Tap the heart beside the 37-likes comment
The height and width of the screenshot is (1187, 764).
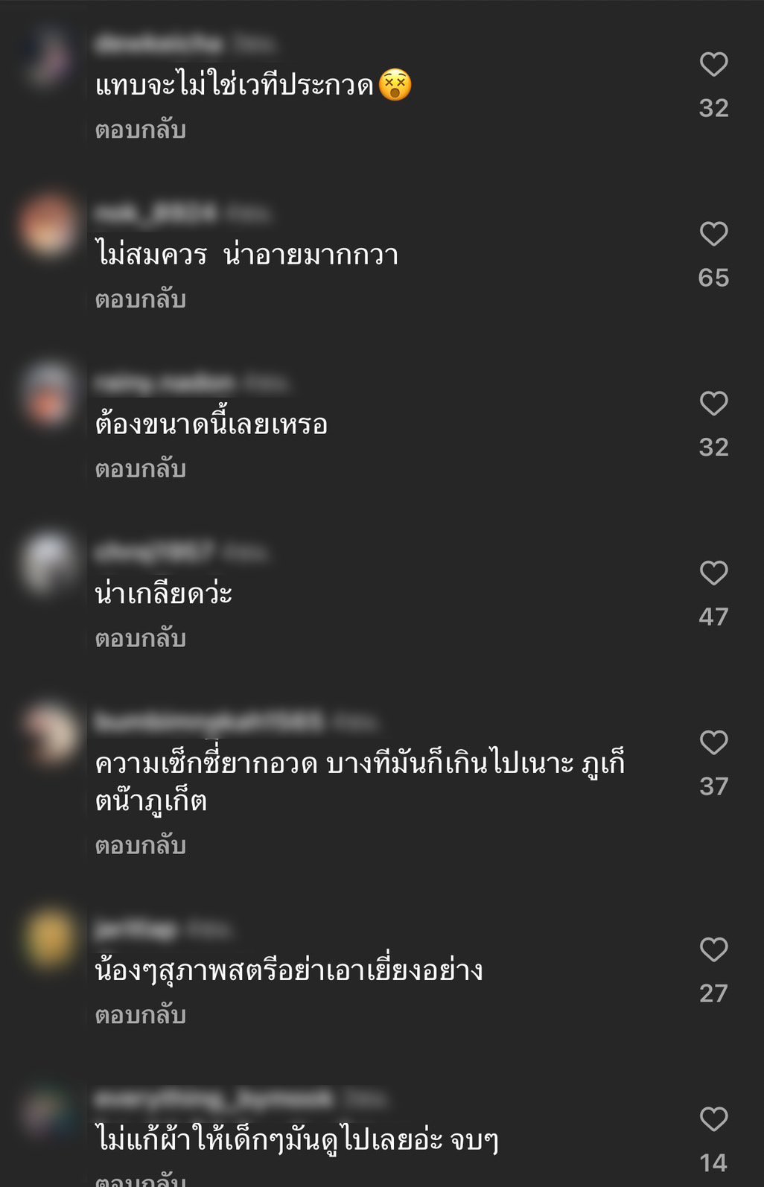[713, 742]
